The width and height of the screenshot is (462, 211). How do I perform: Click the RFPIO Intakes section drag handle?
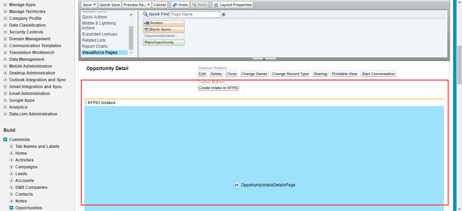pyautogui.click(x=86, y=102)
